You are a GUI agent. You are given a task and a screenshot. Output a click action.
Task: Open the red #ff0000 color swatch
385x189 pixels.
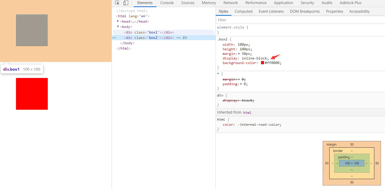pos(263,63)
